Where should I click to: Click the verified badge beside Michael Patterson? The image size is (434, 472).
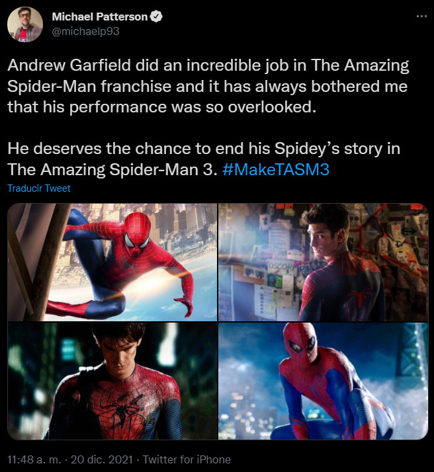pos(156,17)
